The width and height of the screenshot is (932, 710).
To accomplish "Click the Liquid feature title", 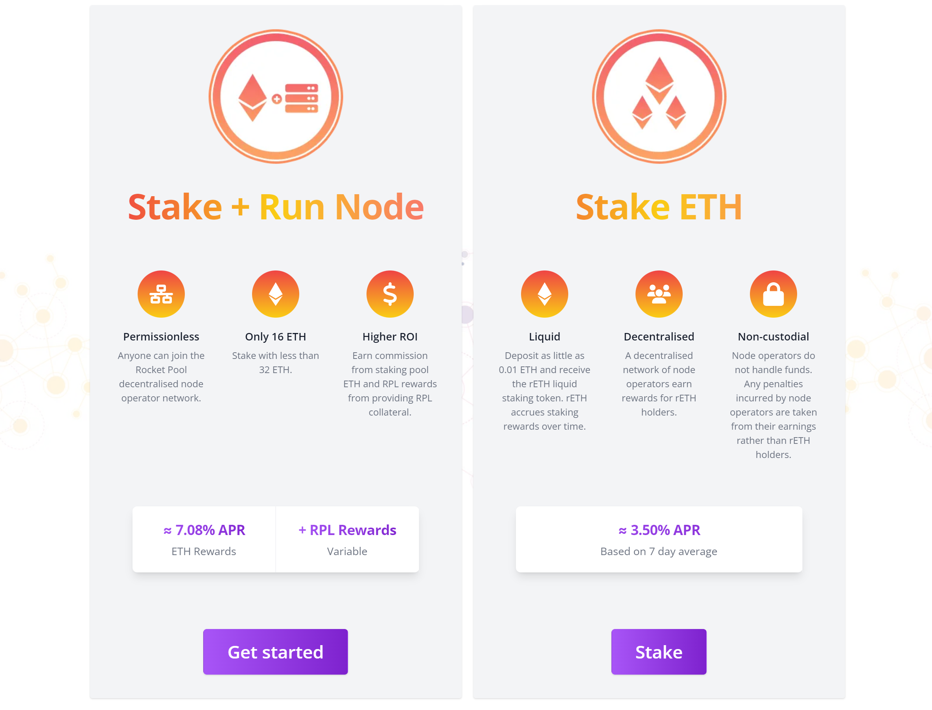I will coord(544,337).
